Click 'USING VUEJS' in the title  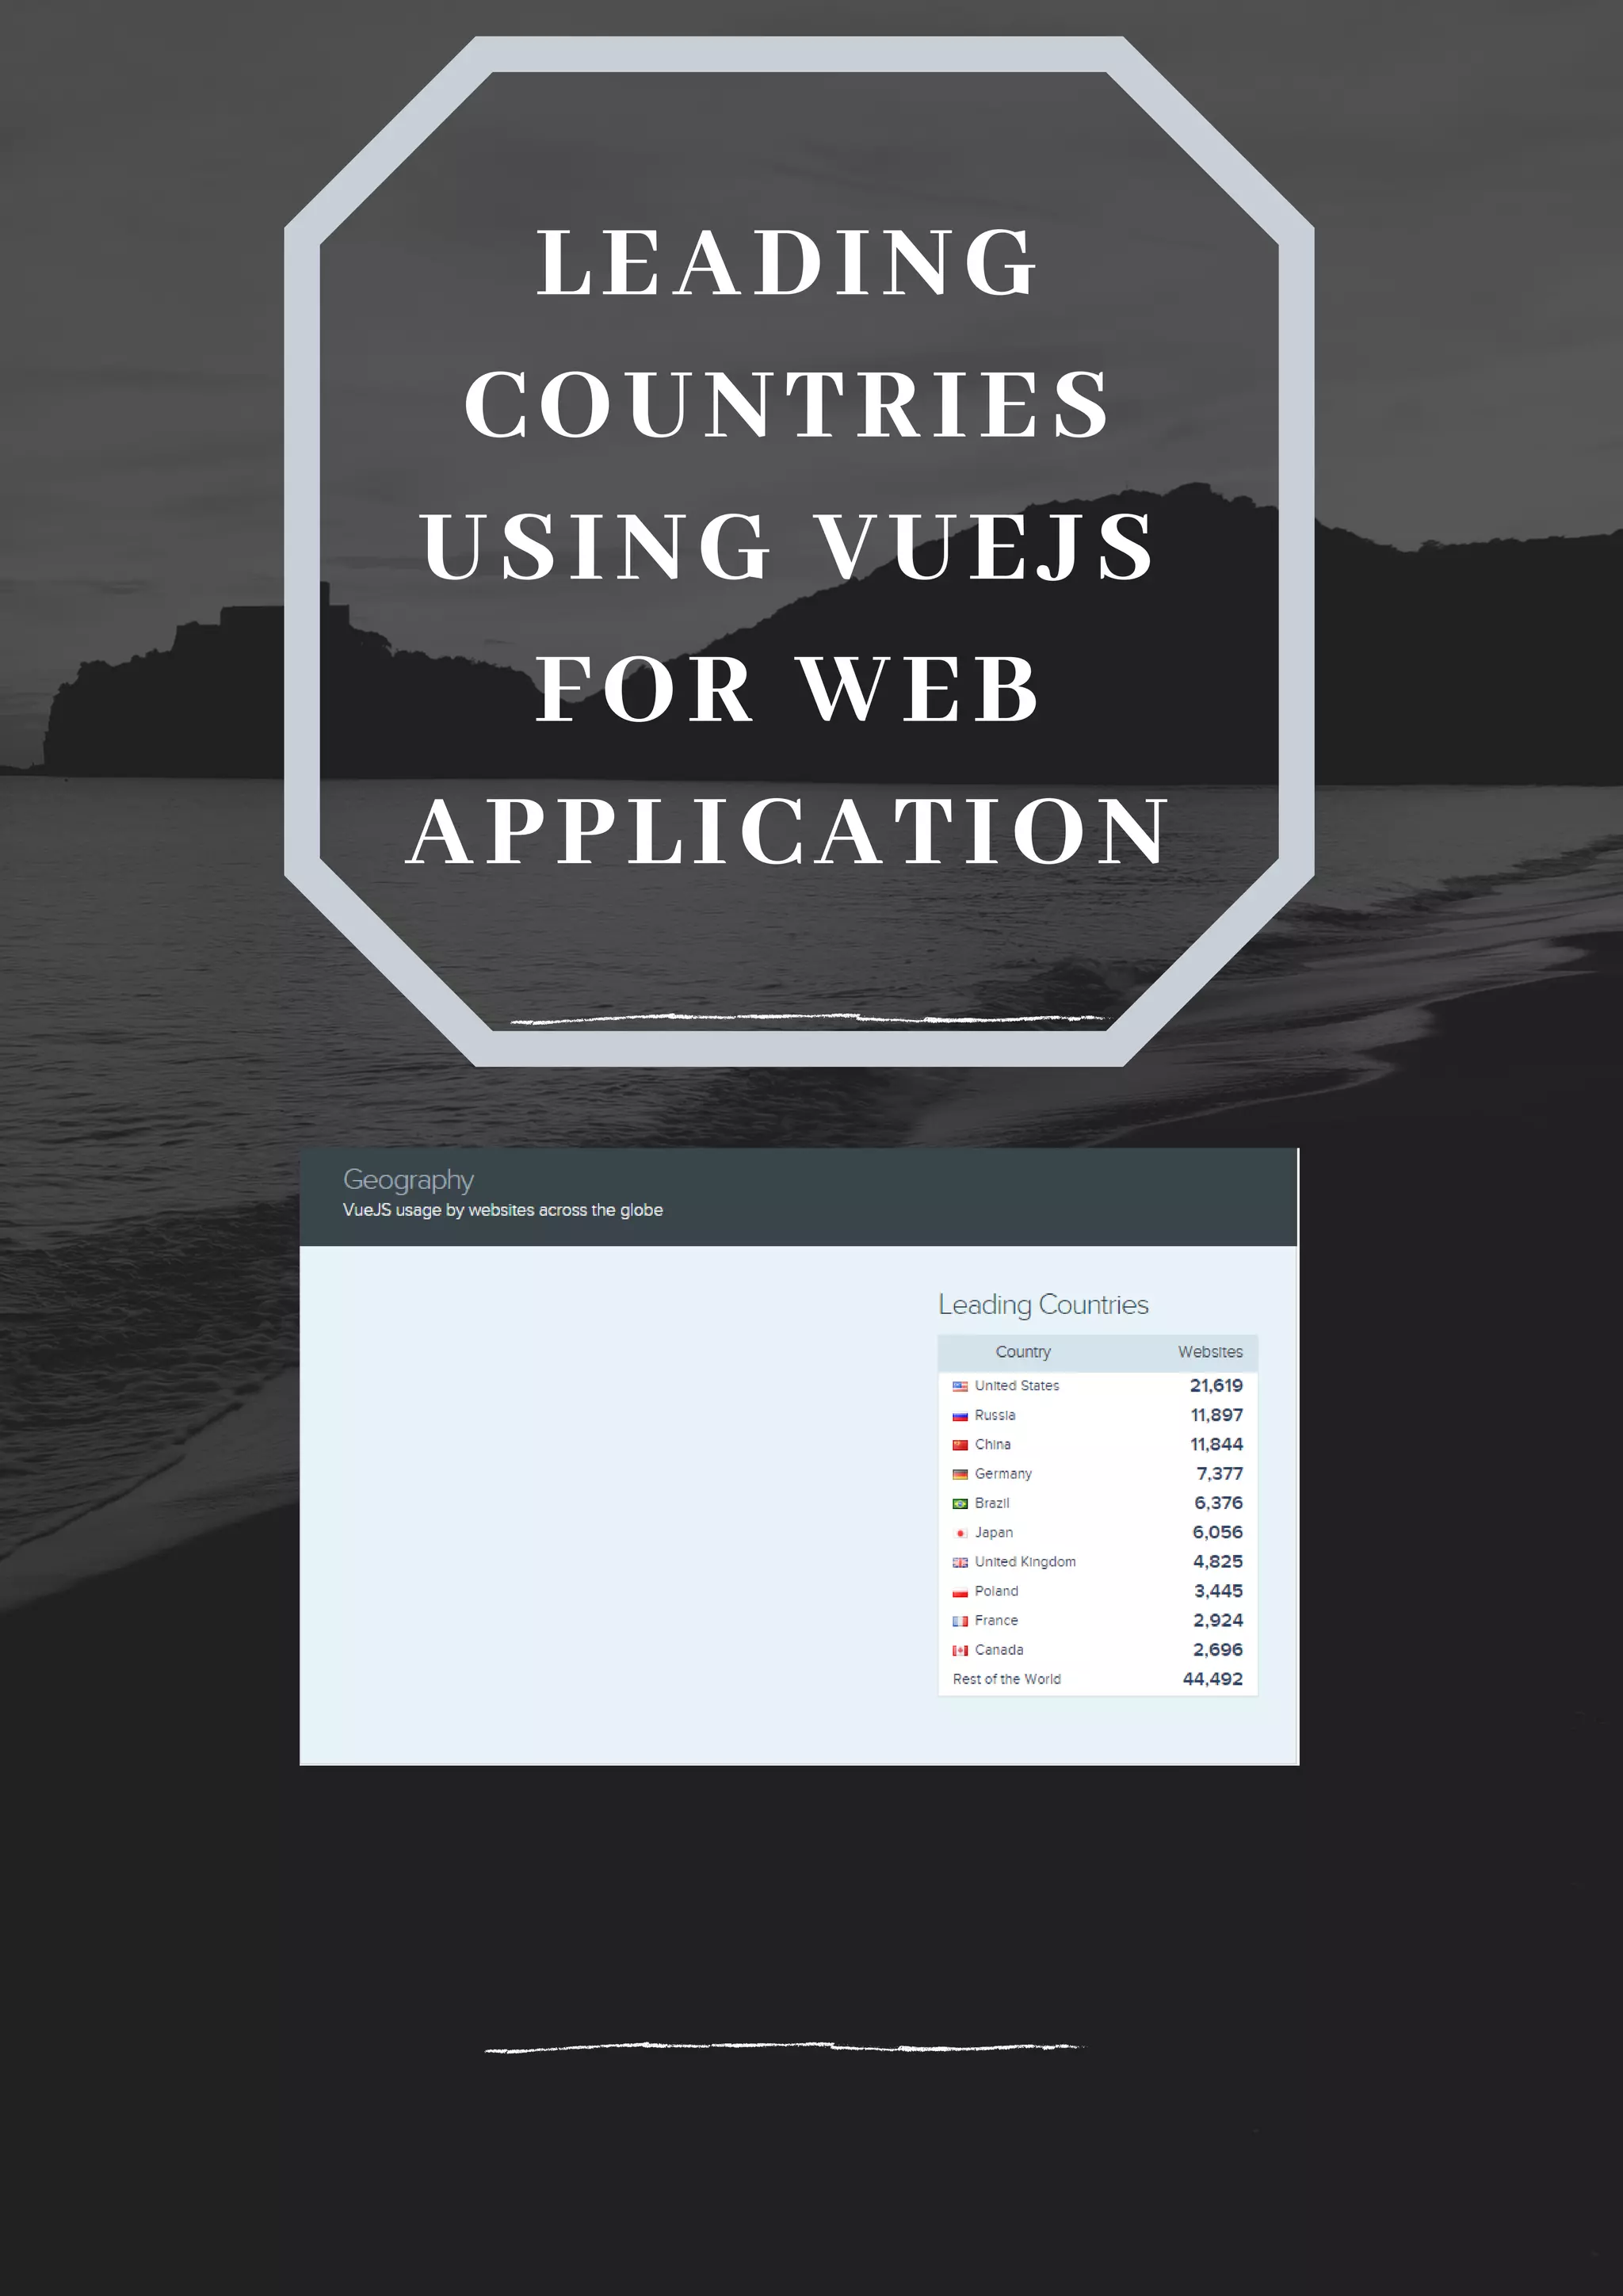(x=788, y=546)
